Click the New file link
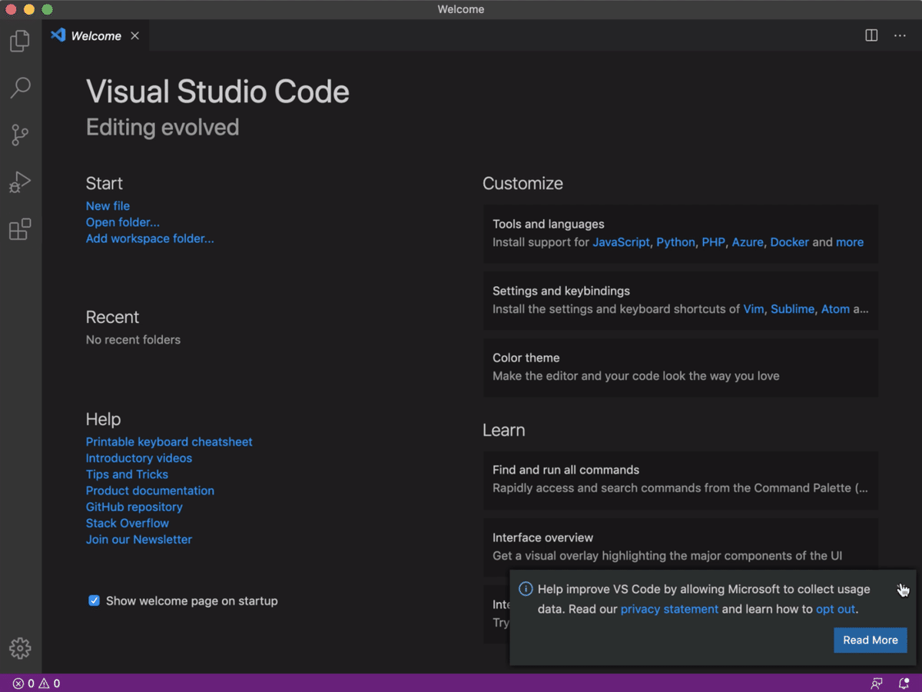 (108, 206)
